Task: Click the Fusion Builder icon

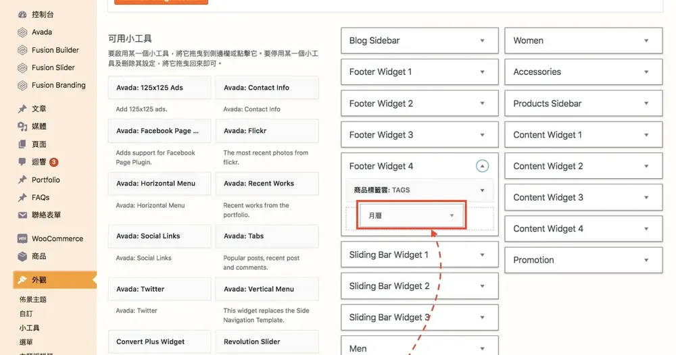Action: coord(22,50)
